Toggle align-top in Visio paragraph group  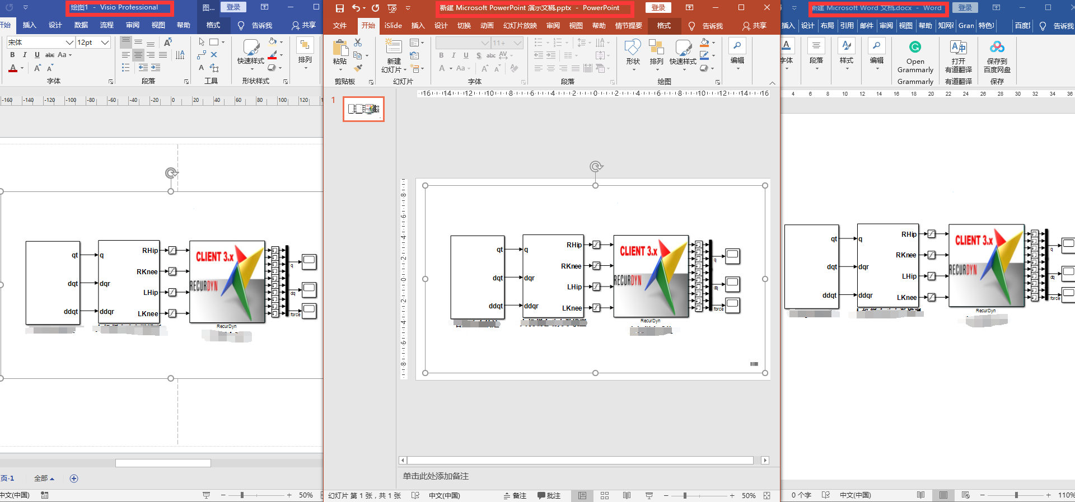click(x=126, y=42)
